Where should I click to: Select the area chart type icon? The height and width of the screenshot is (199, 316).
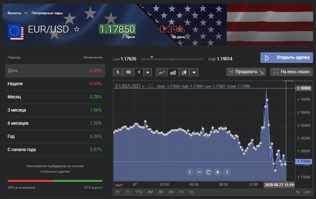coord(173,72)
